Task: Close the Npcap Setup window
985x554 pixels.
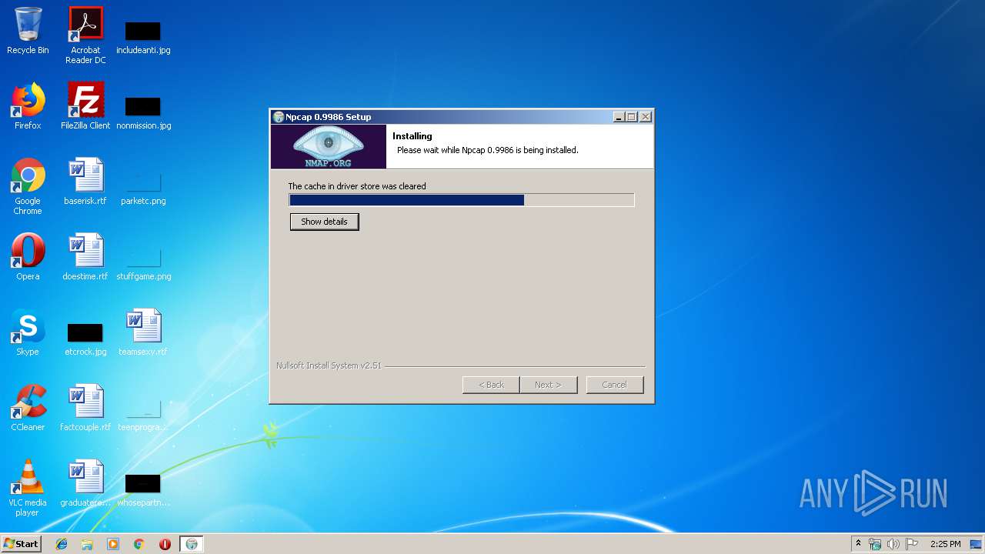Action: coord(646,117)
